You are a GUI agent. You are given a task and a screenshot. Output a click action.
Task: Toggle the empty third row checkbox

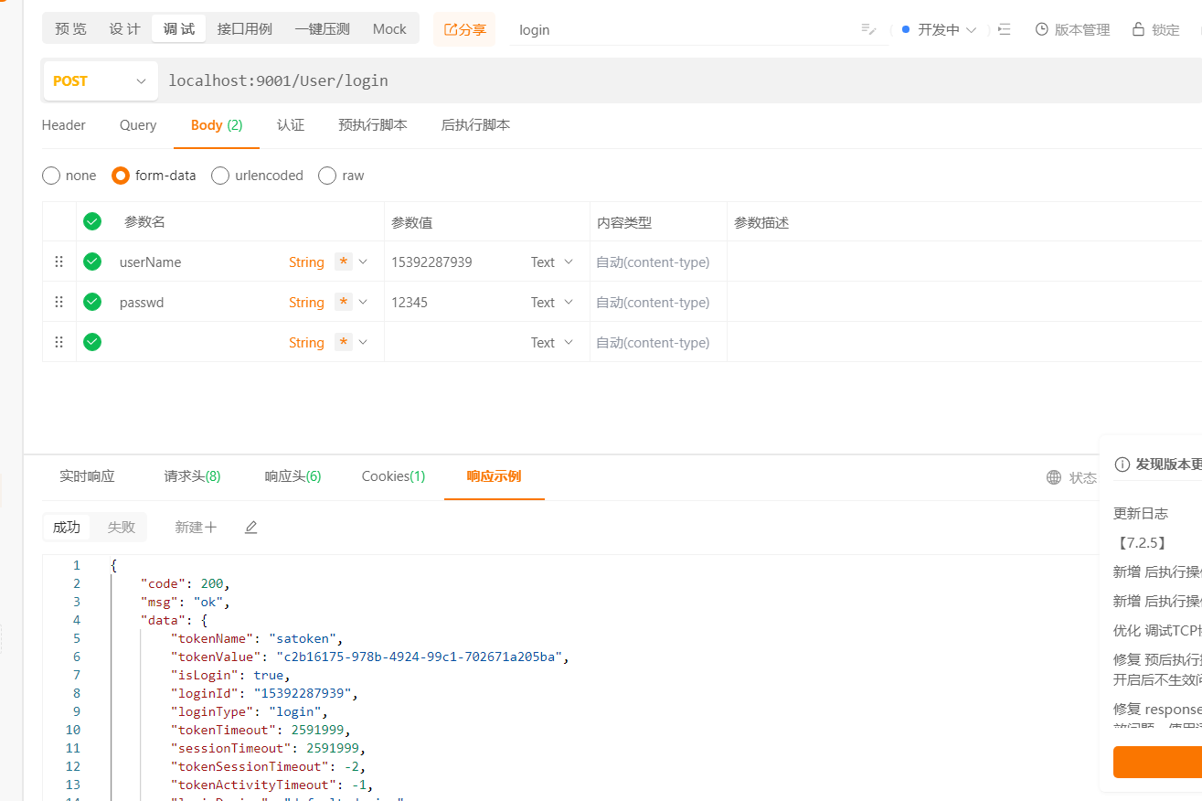[x=91, y=342]
